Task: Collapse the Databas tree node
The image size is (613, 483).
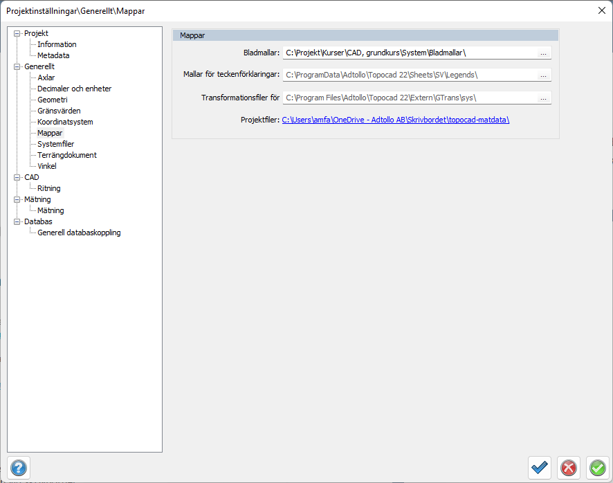Action: coord(17,221)
